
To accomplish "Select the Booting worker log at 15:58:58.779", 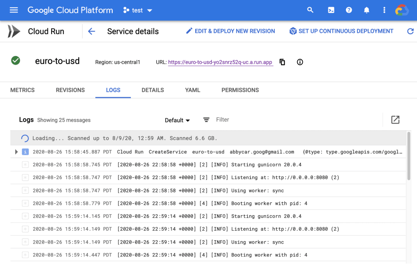I will [x=208, y=203].
